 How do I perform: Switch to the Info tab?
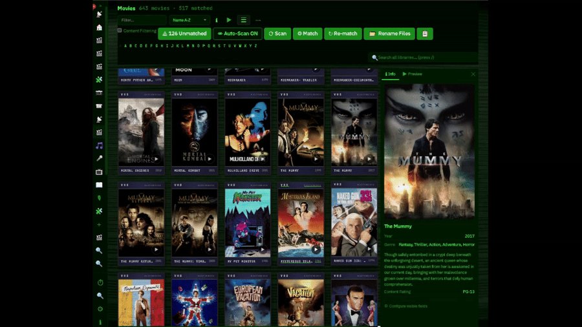(390, 74)
